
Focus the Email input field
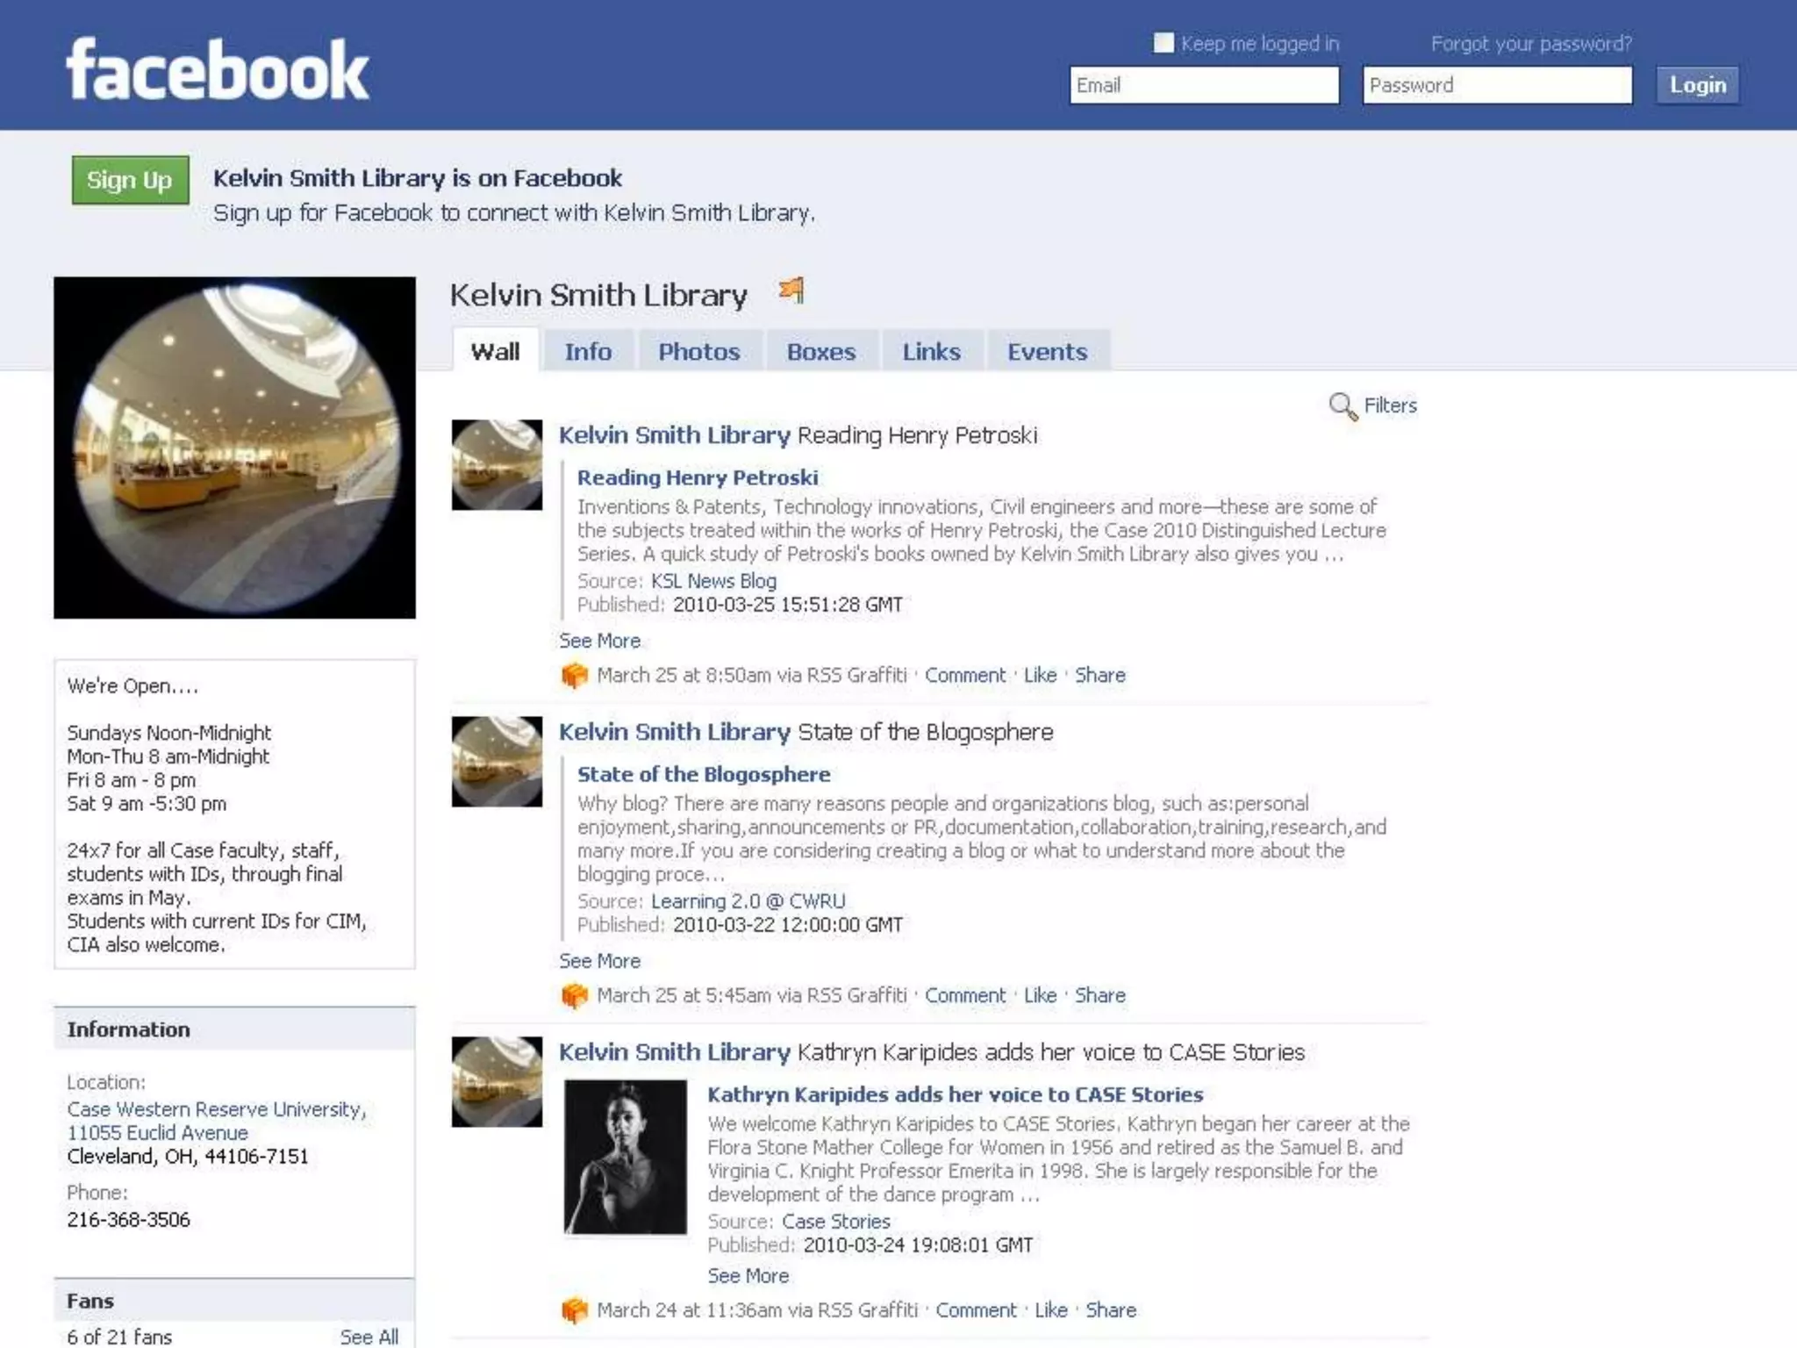point(1204,85)
